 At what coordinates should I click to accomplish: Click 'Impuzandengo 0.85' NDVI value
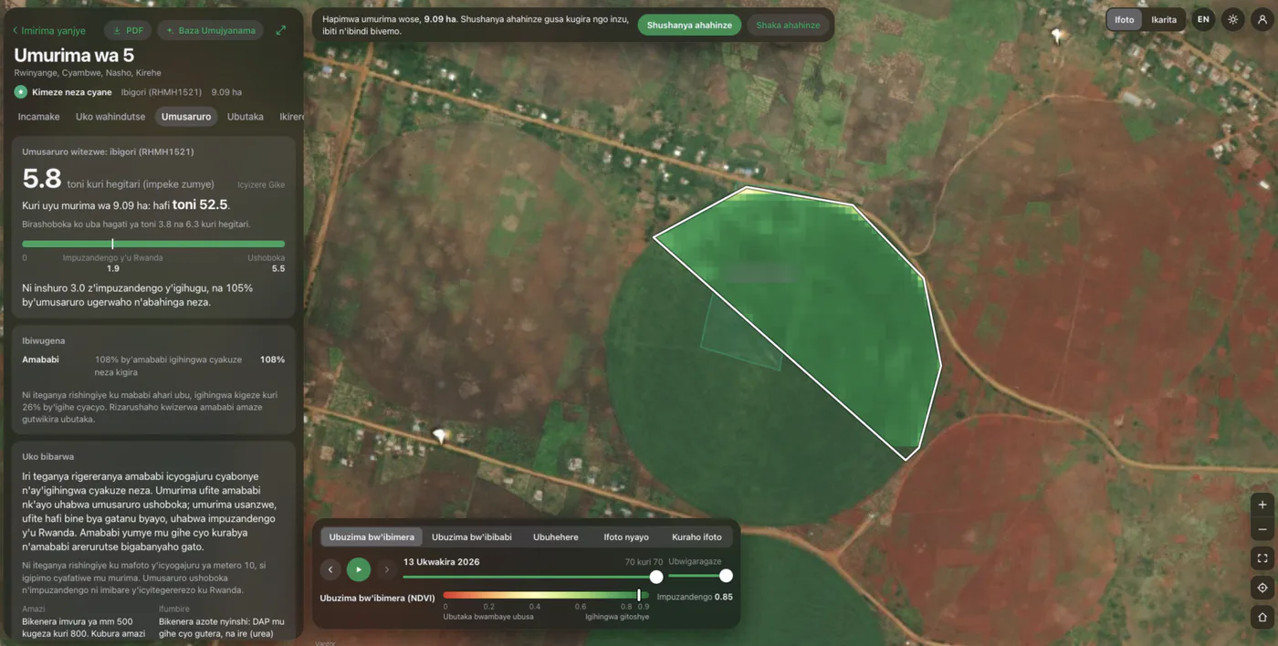pos(695,597)
